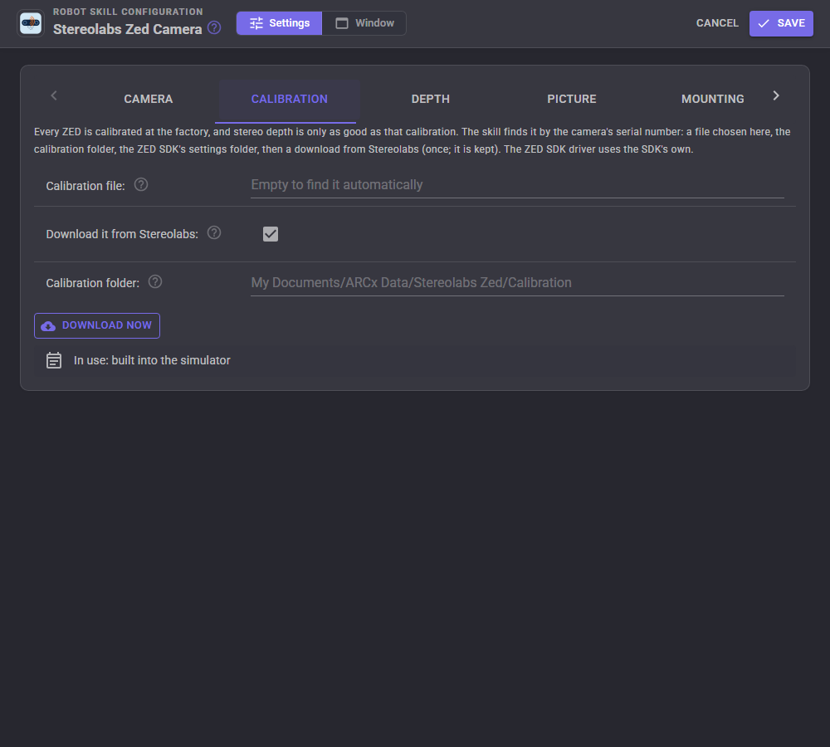Click the help icon beside Calibration file

click(x=141, y=185)
